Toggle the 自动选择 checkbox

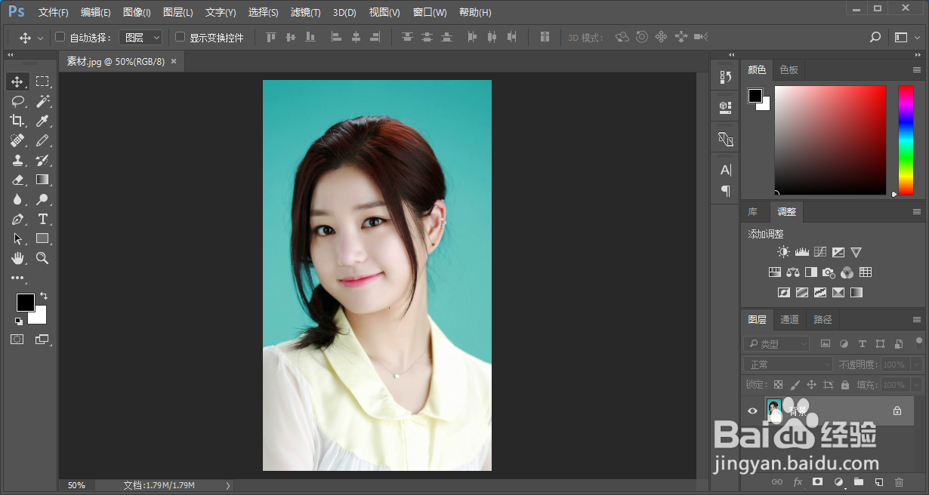pos(60,37)
